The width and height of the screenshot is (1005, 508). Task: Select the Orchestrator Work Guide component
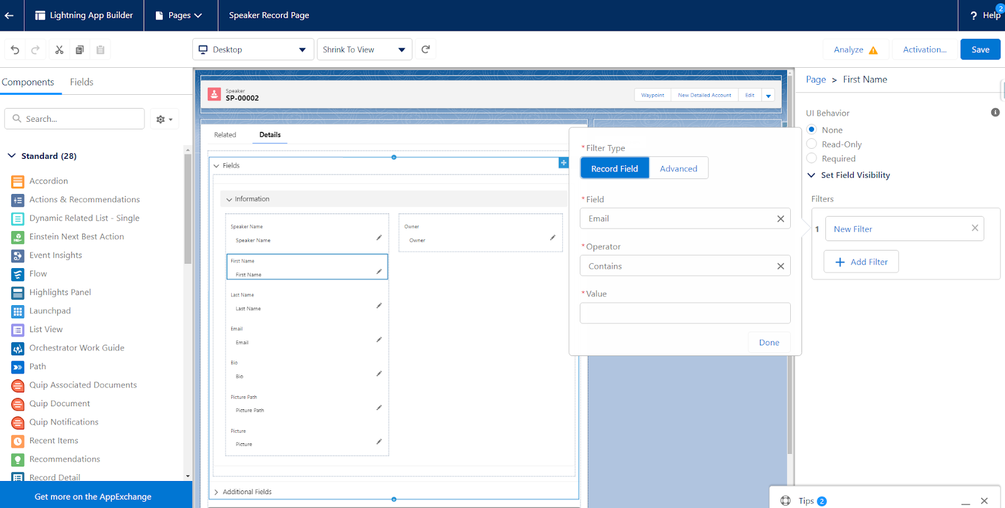77,348
